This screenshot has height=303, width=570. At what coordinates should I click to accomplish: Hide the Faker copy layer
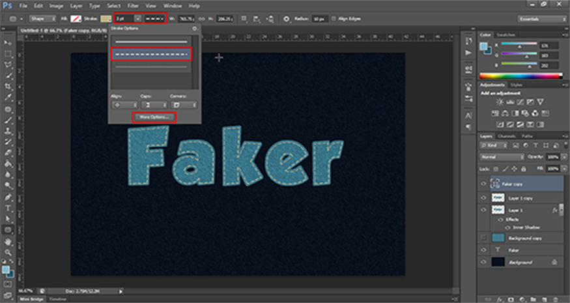point(483,184)
